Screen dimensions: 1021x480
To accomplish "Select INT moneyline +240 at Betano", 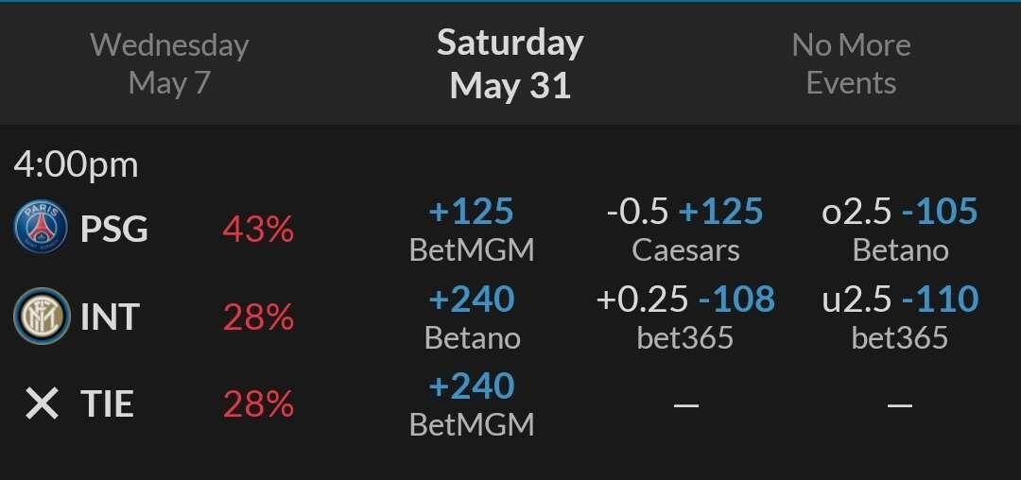I will 472,317.
